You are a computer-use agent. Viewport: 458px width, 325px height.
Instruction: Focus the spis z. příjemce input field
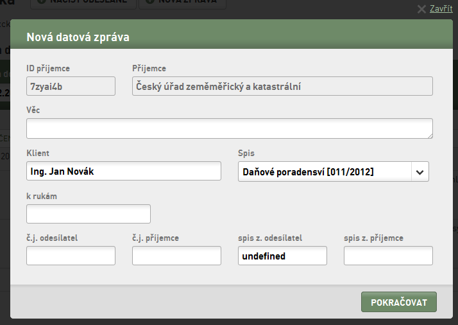(388, 256)
